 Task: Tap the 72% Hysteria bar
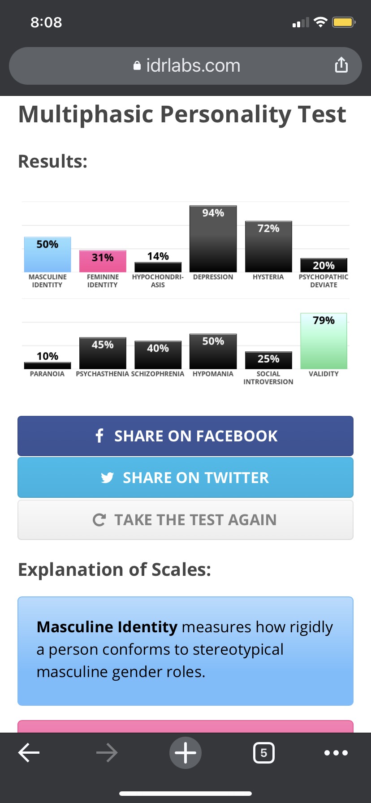point(268,246)
